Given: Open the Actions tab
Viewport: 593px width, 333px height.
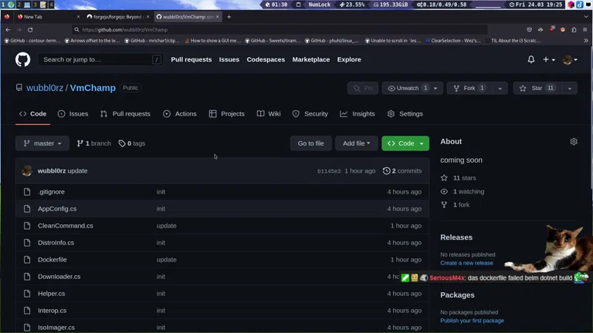Looking at the screenshot, I should 180,113.
